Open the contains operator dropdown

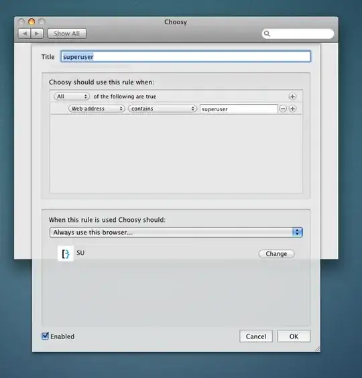click(162, 109)
